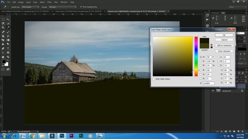Select the Dodge tool
Viewport: 248px width, 139px height.
[8, 44]
